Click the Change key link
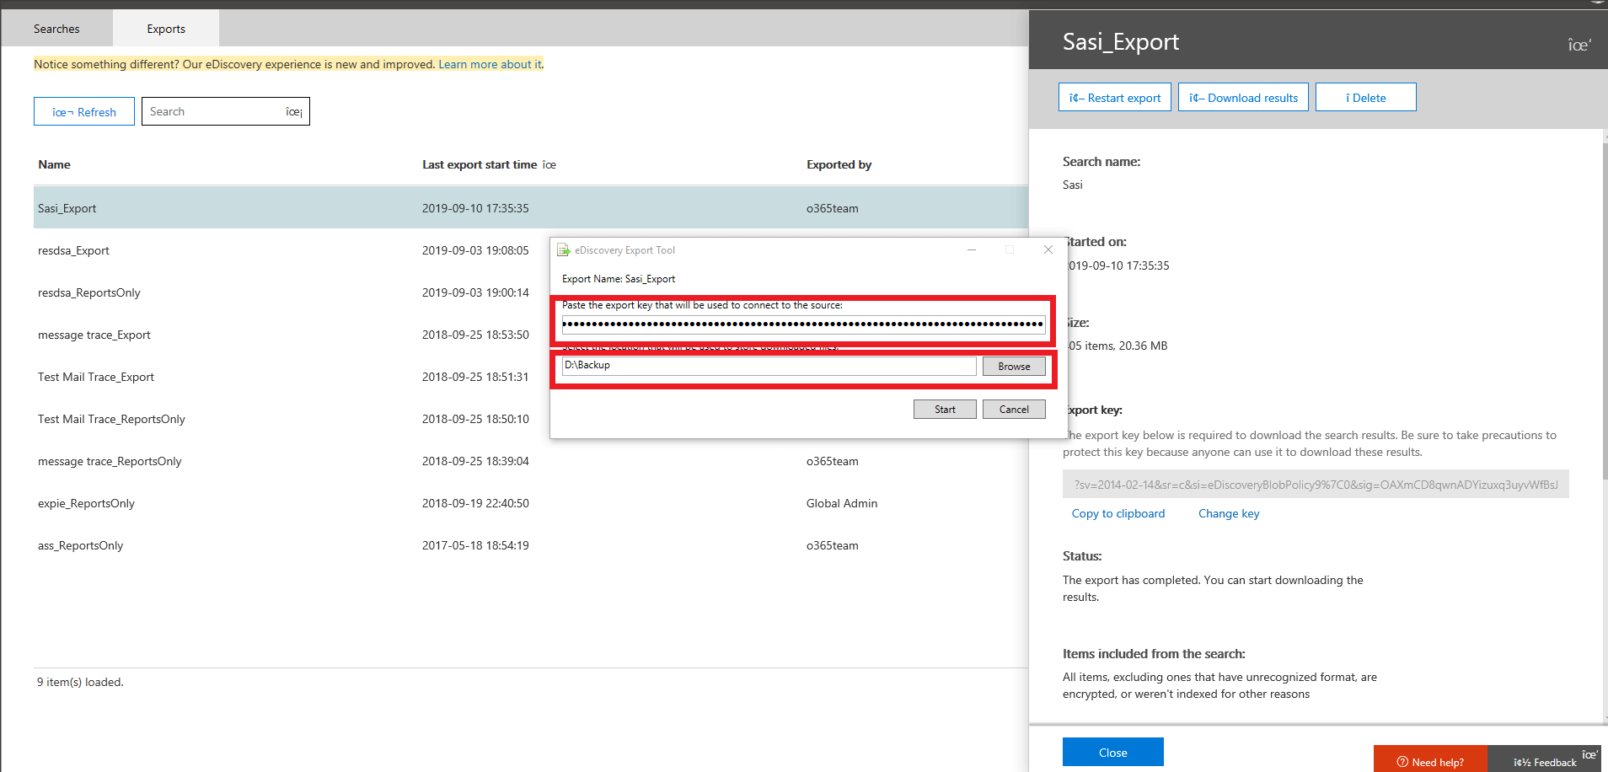Screen dimensions: 1608x772 (1229, 513)
